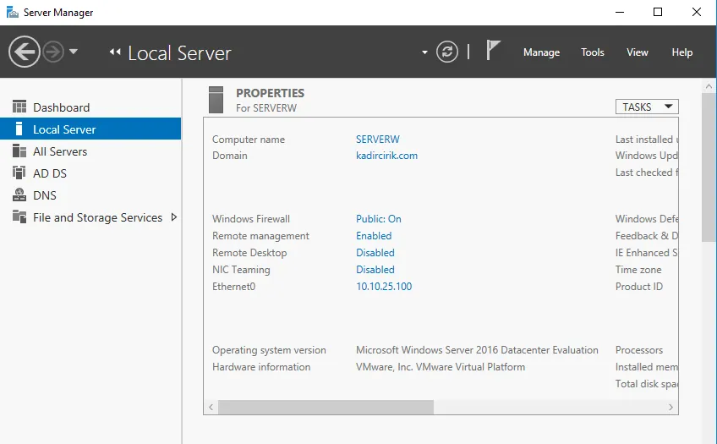This screenshot has width=717, height=444.
Task: Click the main vertical scrollbar thumb
Action: coord(709,167)
